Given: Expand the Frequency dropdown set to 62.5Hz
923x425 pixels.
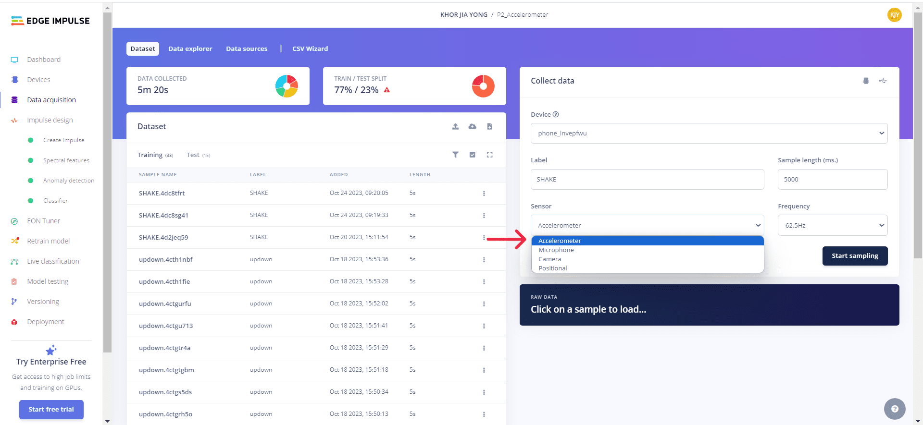Looking at the screenshot, I should click(x=832, y=225).
